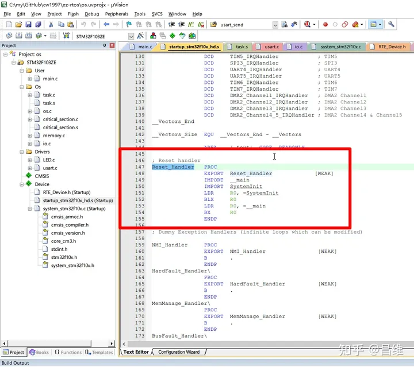Select core_cm3.h header file
414x367 pixels.
(63, 241)
